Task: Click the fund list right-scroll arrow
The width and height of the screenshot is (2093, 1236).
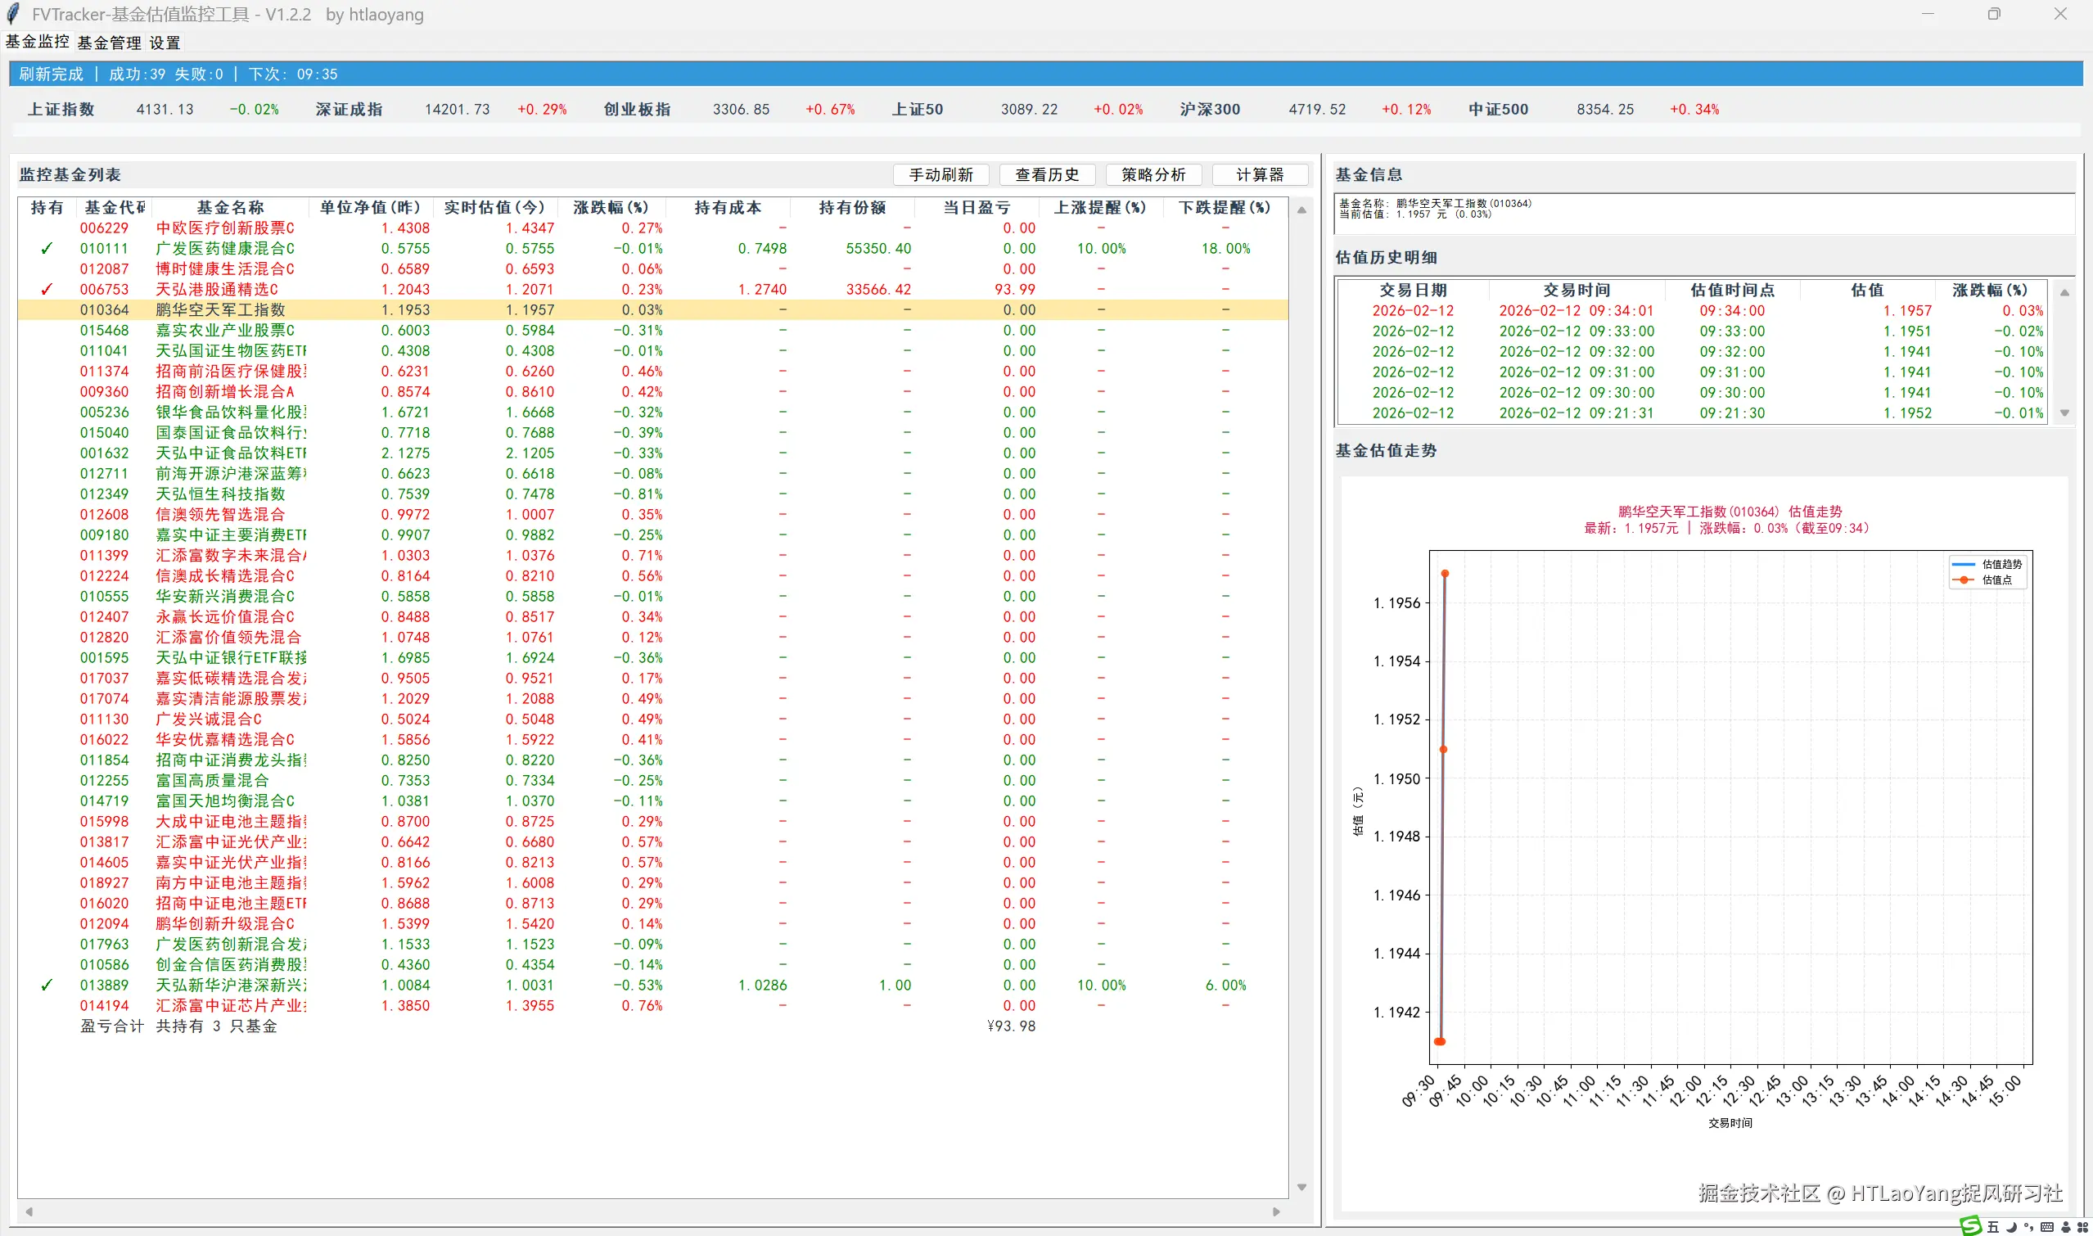Action: 1276,1211
